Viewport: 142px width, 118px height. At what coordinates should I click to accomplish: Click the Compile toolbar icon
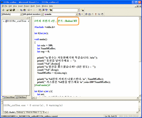pos(86,14)
